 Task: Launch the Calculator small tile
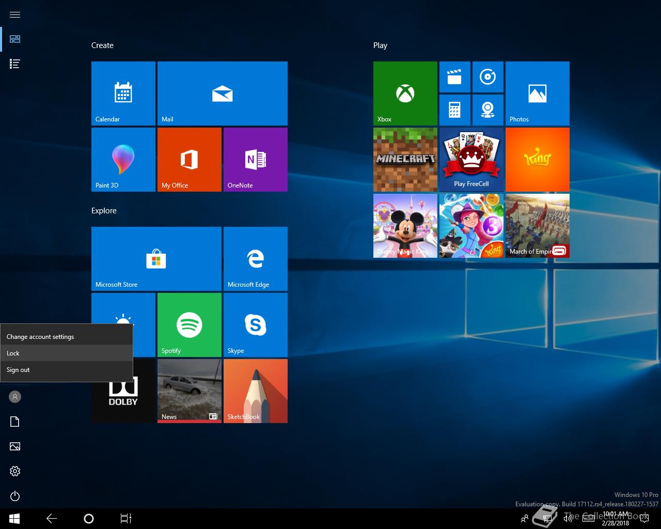(455, 110)
